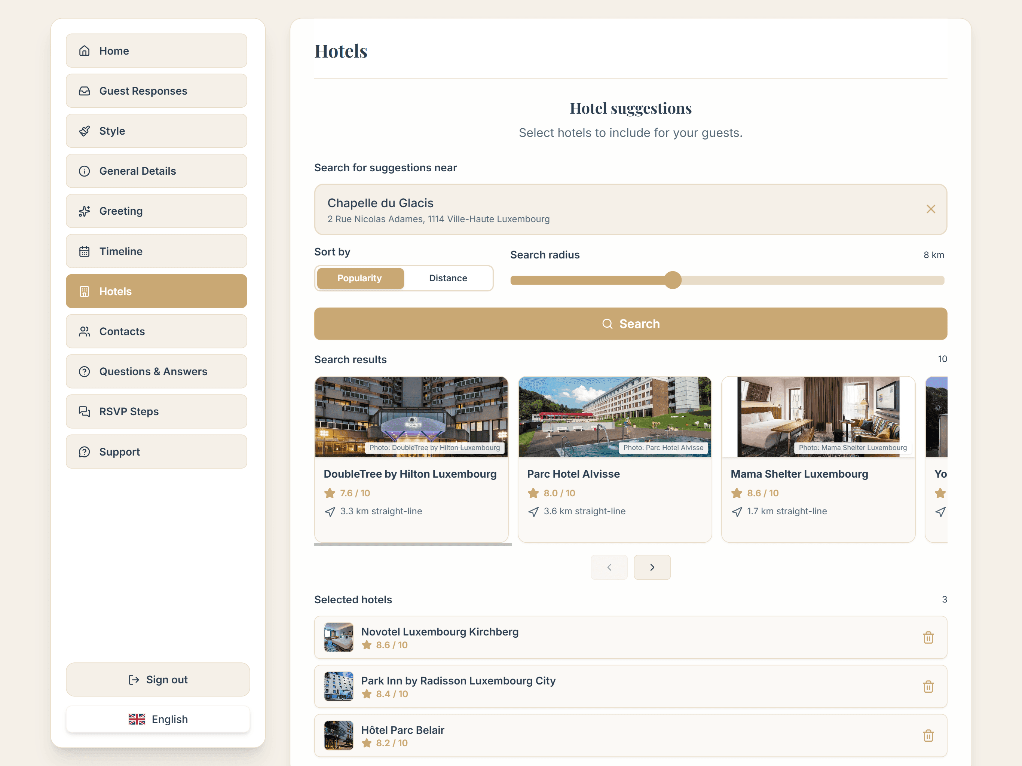This screenshot has width=1022, height=766.
Task: Remove Novotel Luxembourg Kirchberg with trash icon
Action: (x=928, y=638)
